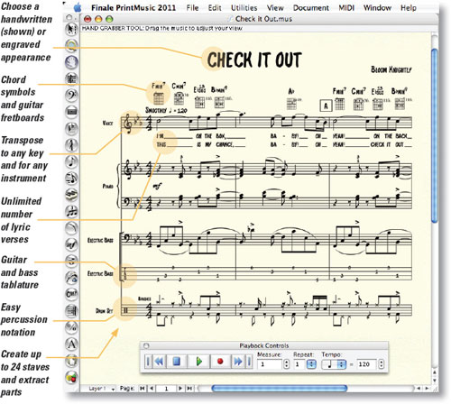Open the Finale PrintMusic 2011 menu

pos(133,8)
